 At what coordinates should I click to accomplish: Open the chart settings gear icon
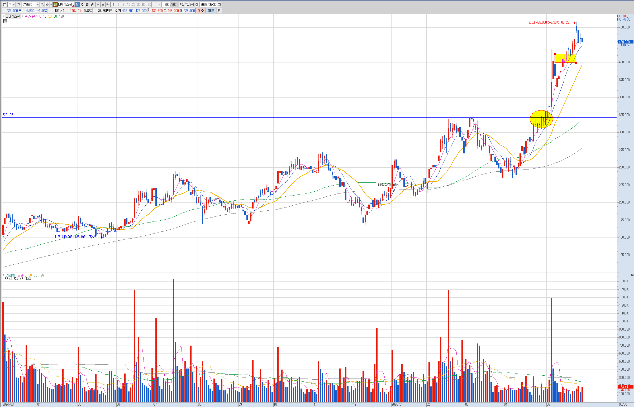coord(197,4)
